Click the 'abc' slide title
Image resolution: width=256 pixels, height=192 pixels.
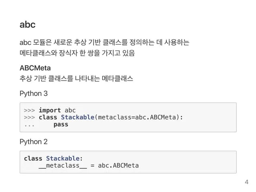(27, 24)
